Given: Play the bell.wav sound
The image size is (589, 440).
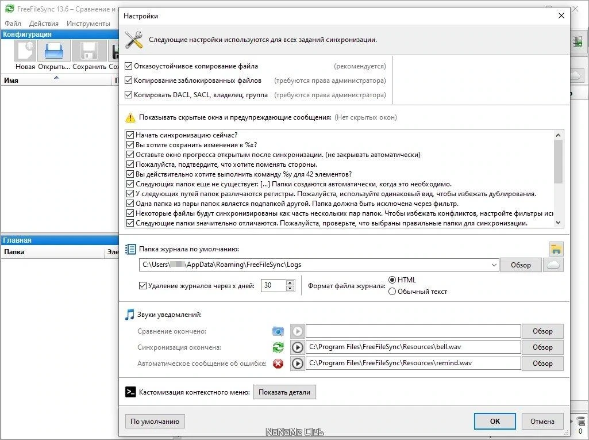Looking at the screenshot, I should [298, 347].
